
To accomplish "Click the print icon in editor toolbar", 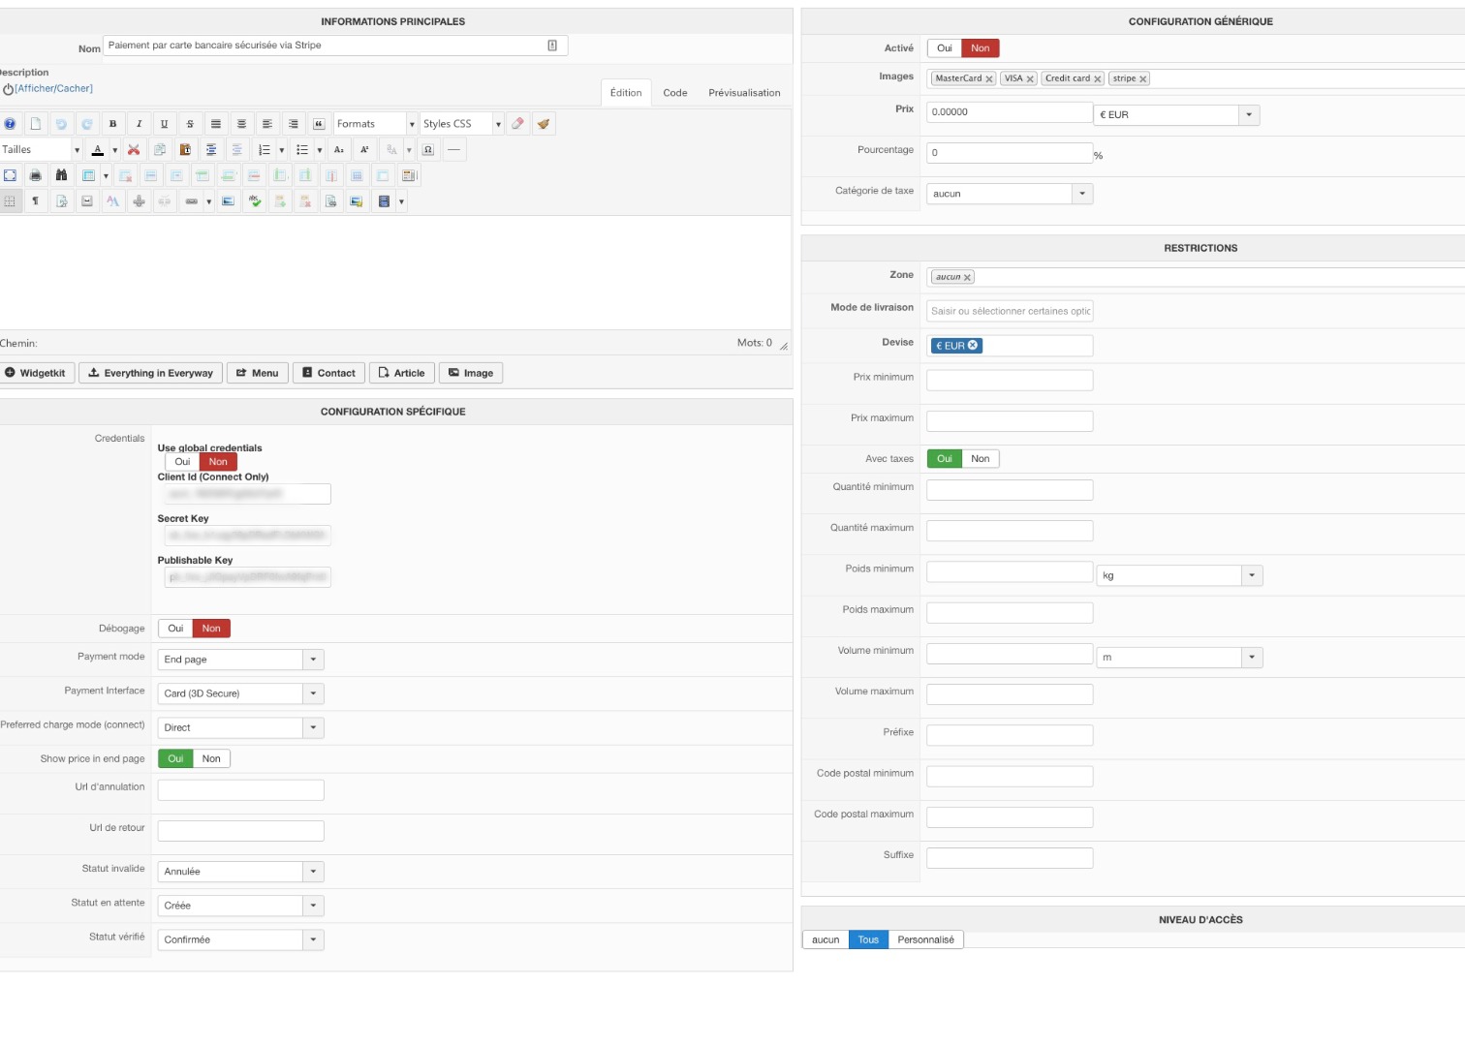I will pyautogui.click(x=36, y=175).
